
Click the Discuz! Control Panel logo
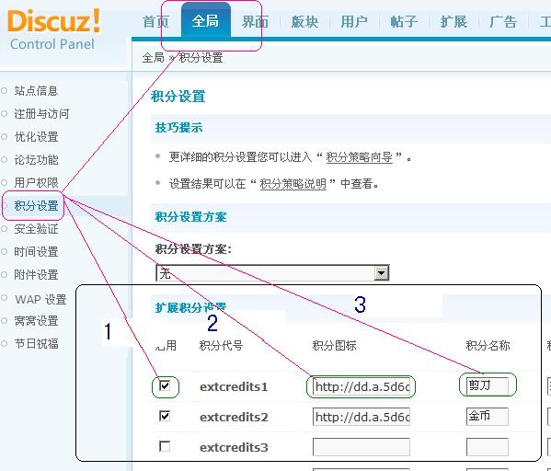click(x=53, y=30)
